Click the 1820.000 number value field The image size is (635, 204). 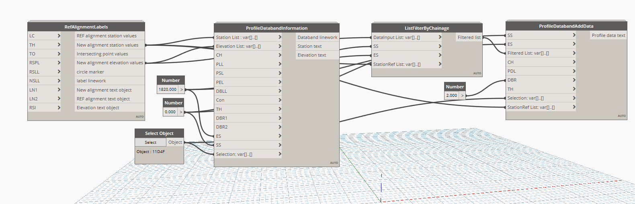pyautogui.click(x=168, y=89)
